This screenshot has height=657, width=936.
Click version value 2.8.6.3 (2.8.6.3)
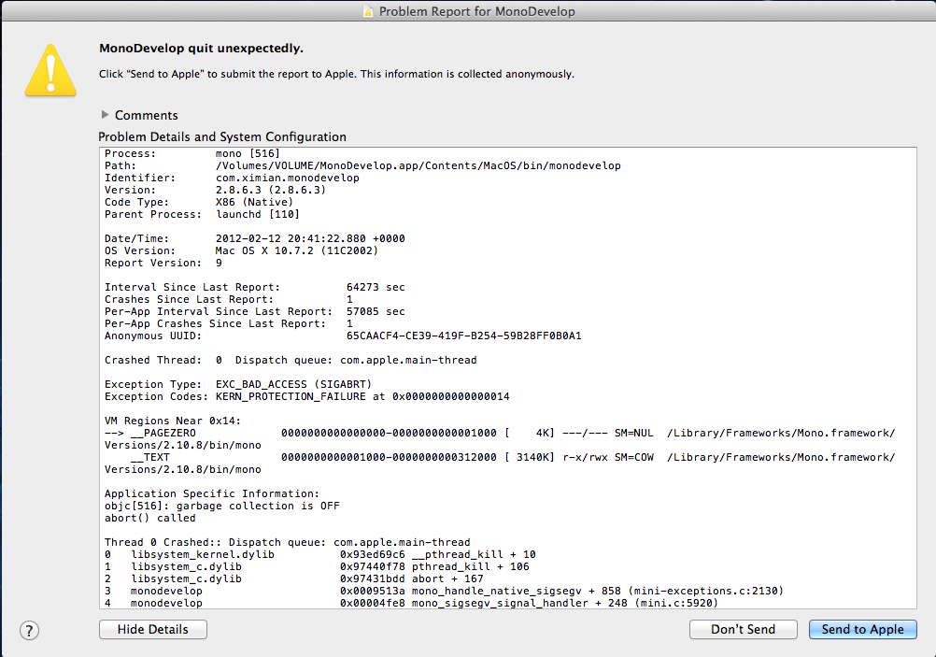pos(270,190)
